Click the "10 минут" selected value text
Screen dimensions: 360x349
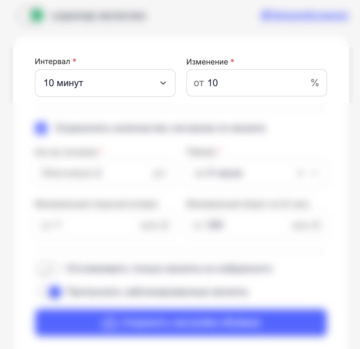[x=64, y=83]
